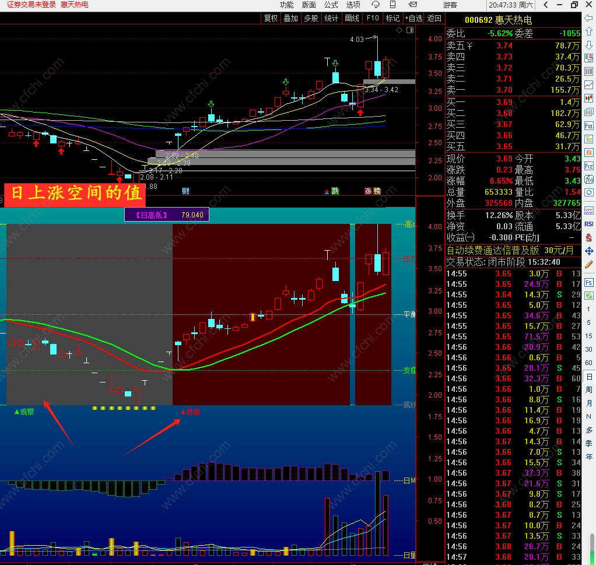The width and height of the screenshot is (596, 565).
Task: Open the 复权 dropdown in chart toolbar
Action: point(271,18)
